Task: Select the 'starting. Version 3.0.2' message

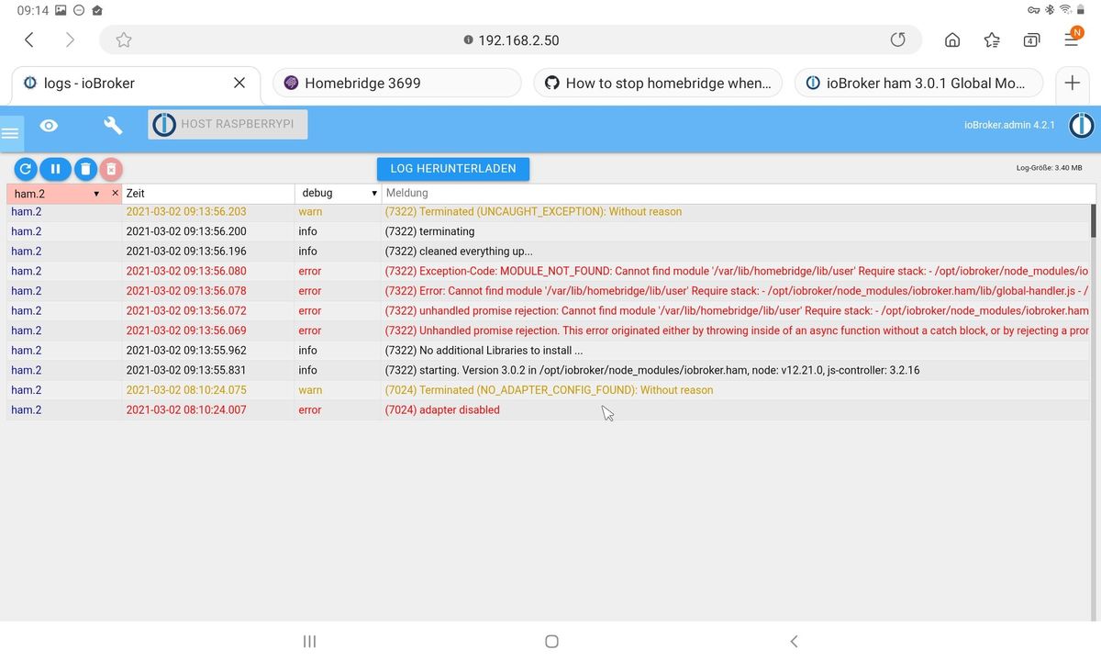Action: (x=652, y=370)
